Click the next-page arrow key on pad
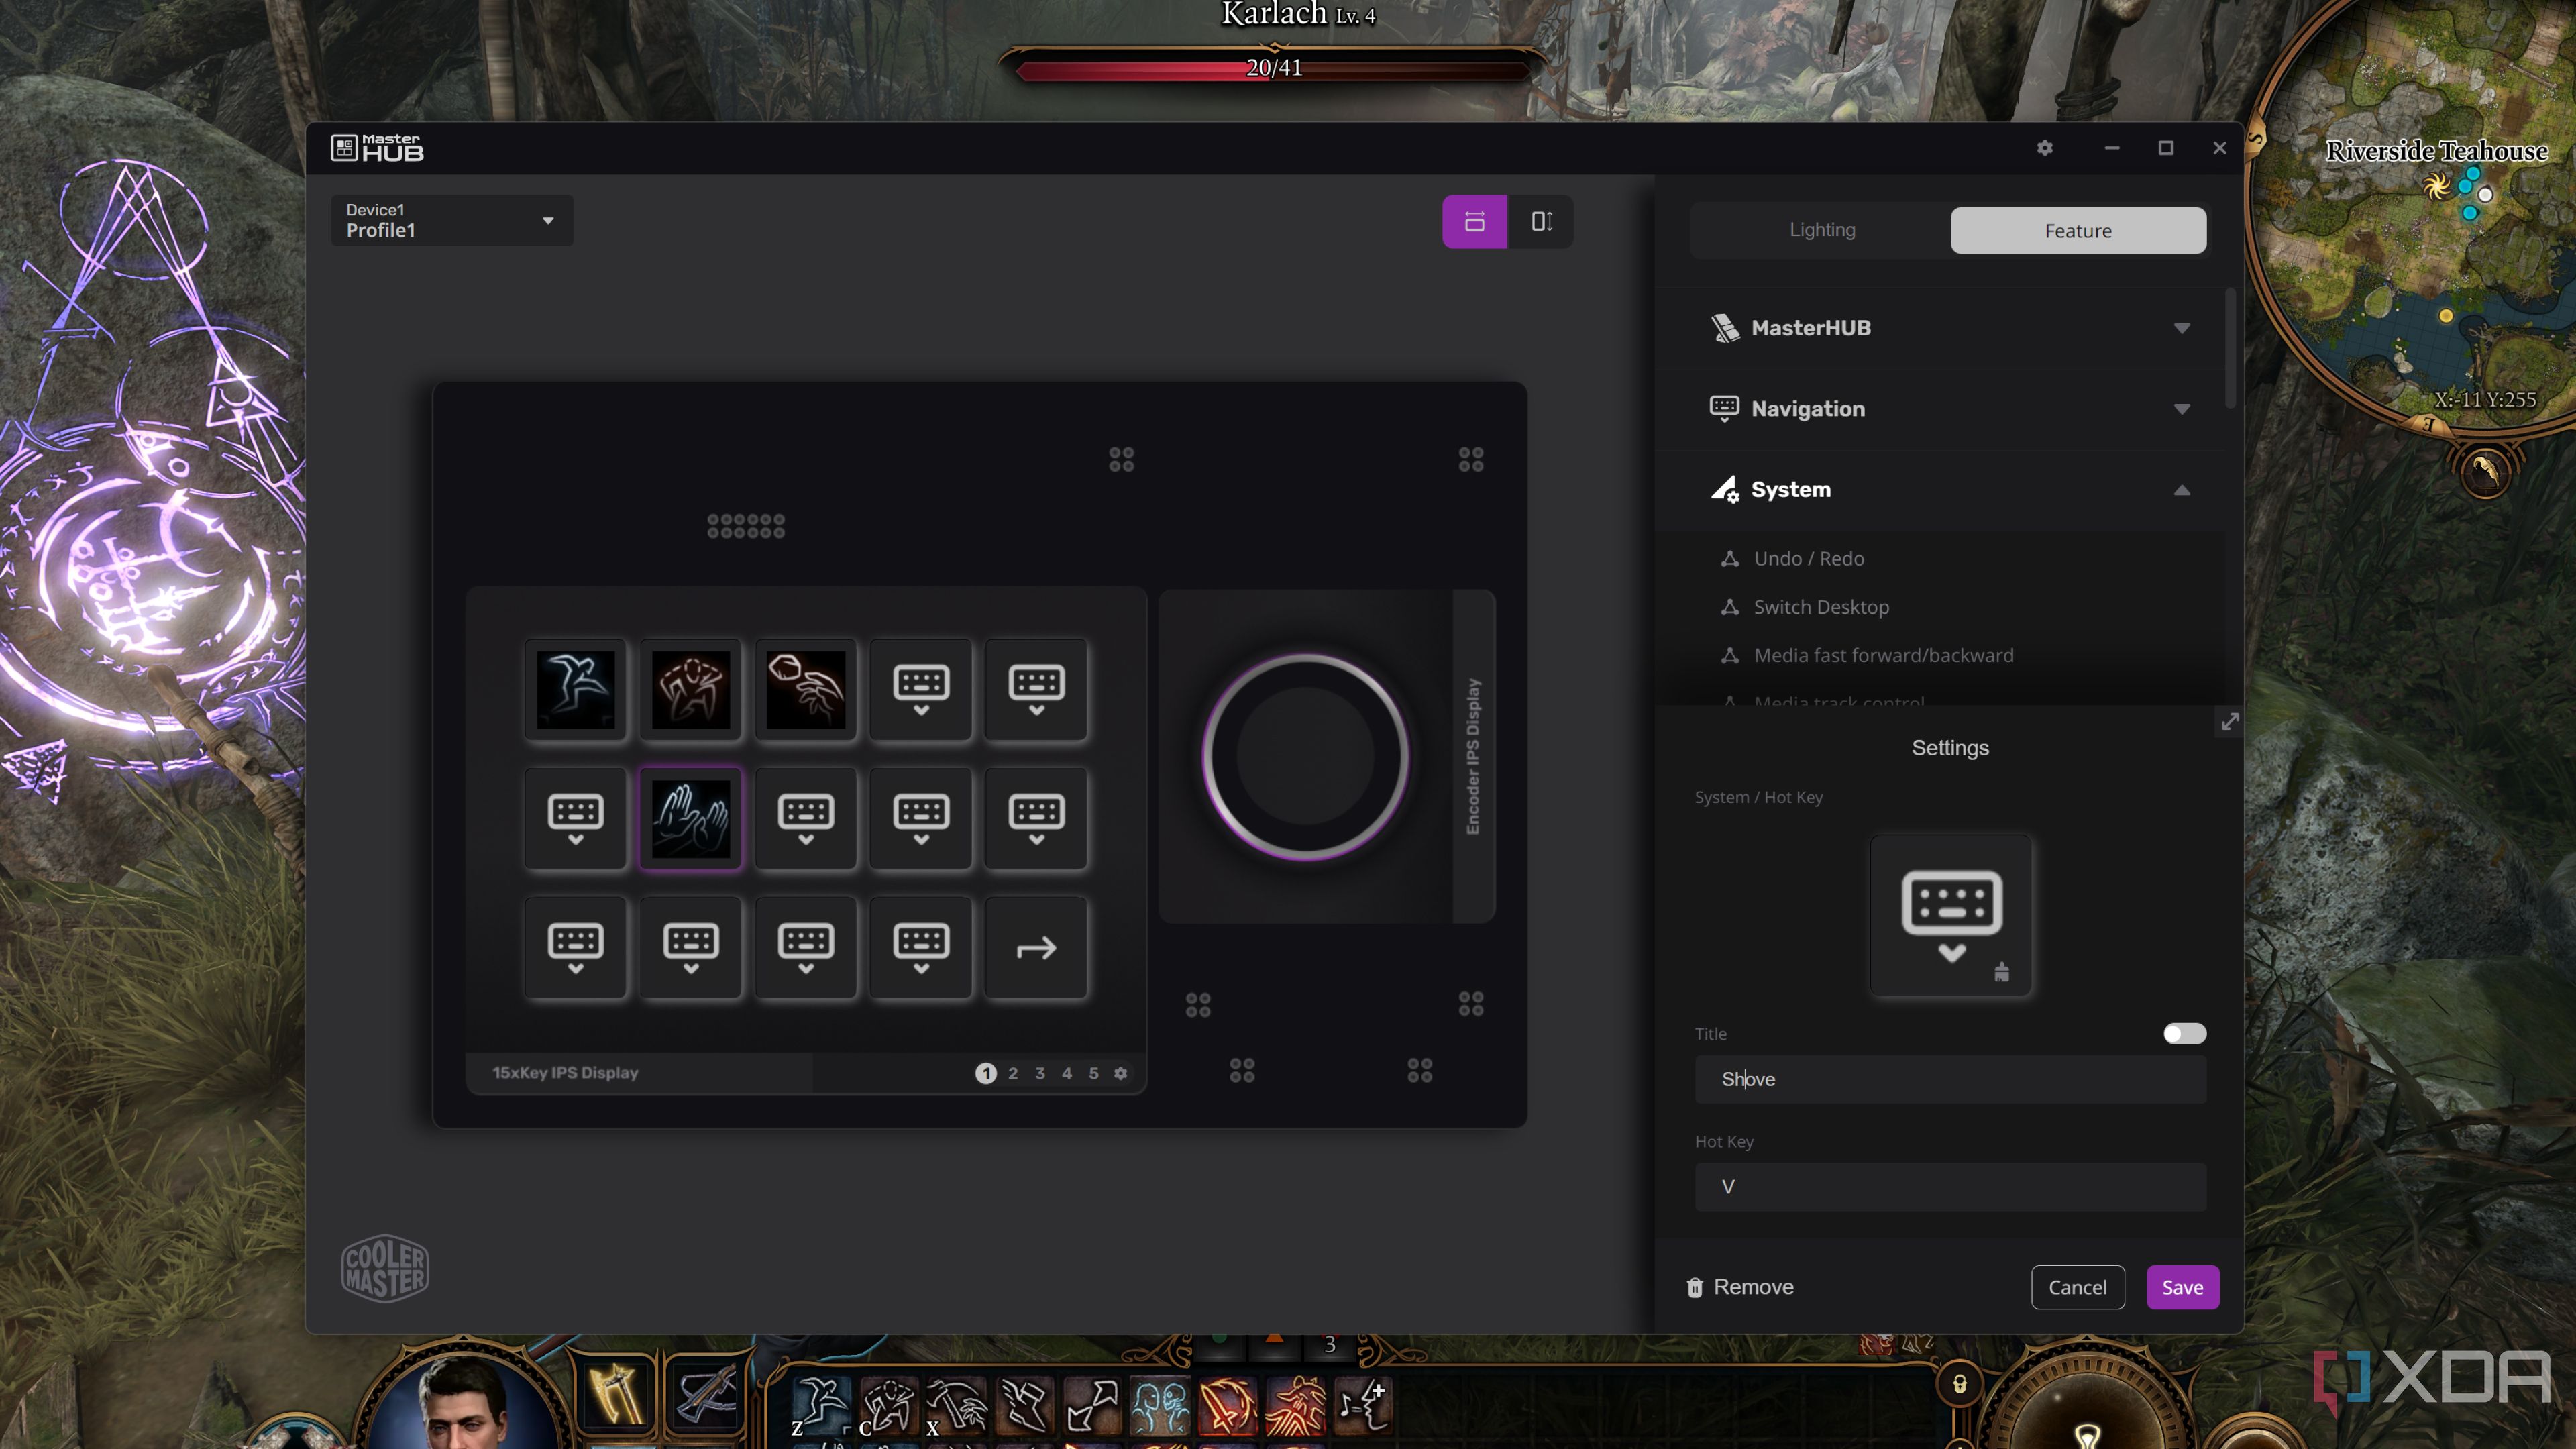The width and height of the screenshot is (2576, 1449). [x=1036, y=947]
